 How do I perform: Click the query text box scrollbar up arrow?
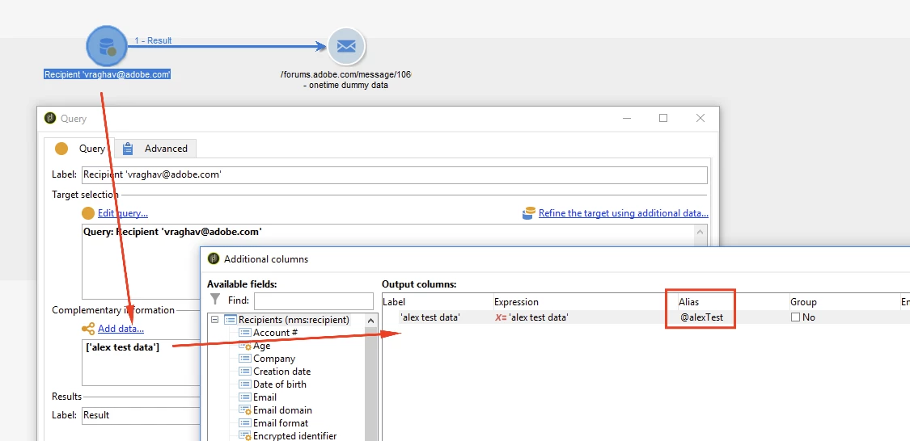point(700,231)
